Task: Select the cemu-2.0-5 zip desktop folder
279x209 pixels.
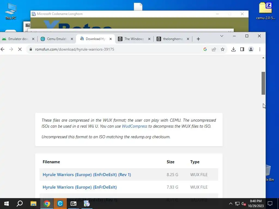Action: (x=266, y=11)
